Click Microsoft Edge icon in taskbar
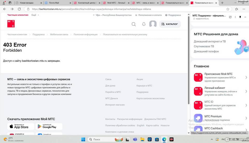Viewport: 249px width, 143px height. tap(164, 139)
